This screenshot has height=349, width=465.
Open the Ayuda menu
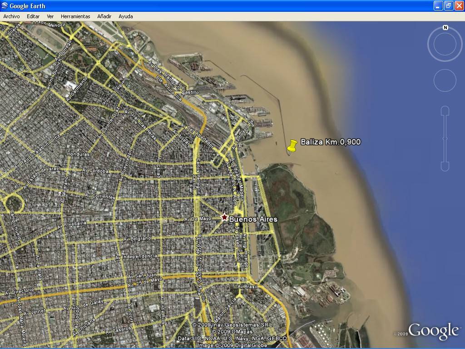click(x=126, y=16)
